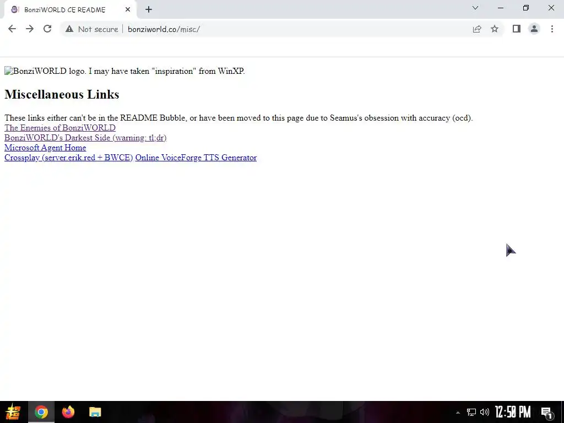The width and height of the screenshot is (564, 423).
Task: Close the BonziWORLD CE README tab
Action: click(128, 10)
